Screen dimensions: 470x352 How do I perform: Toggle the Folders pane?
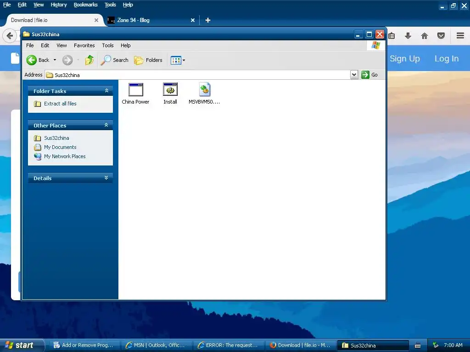(x=148, y=60)
